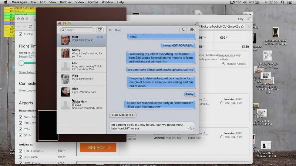
Task: Open the Help menu
Action: pos(121,2)
